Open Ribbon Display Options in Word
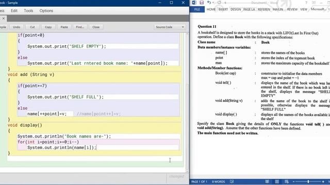This screenshot has height=185, width=330. point(313,3)
